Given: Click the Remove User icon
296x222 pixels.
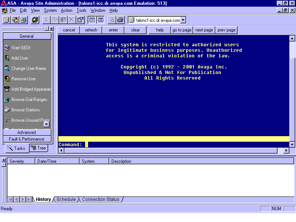Looking at the screenshot, I should coord(7,79).
